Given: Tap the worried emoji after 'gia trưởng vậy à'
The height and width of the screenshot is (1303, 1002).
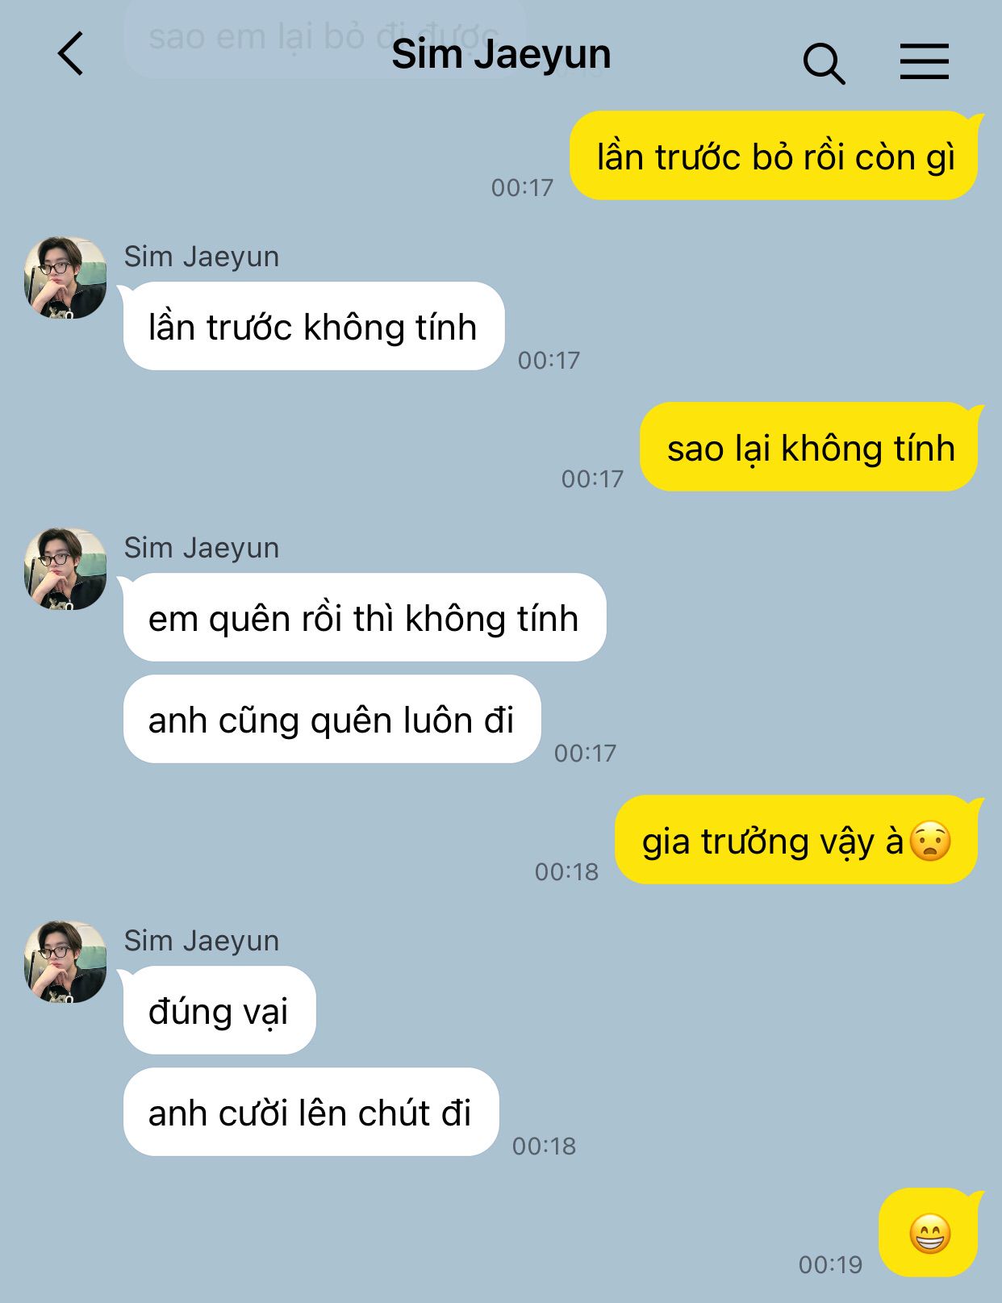Looking at the screenshot, I should pyautogui.click(x=930, y=841).
